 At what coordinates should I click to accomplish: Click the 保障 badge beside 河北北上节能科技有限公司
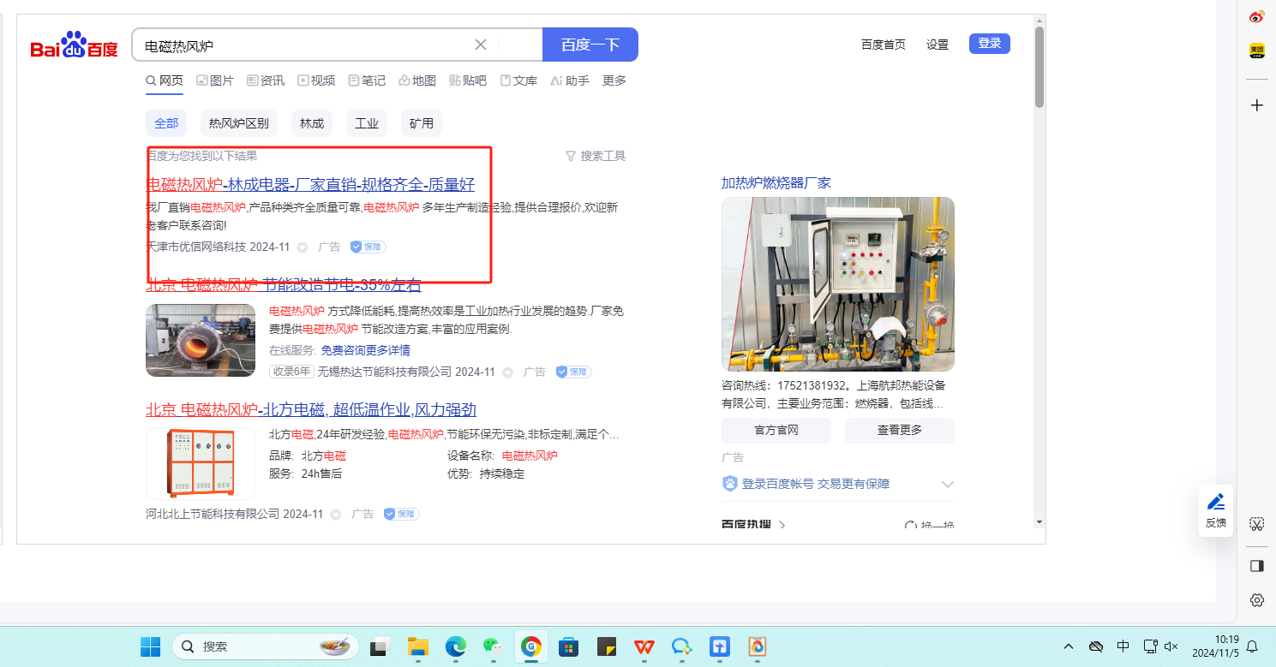(401, 515)
